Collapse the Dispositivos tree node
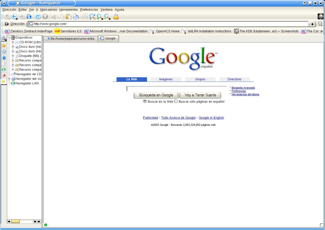Viewport: 325px width, 230px height. point(9,38)
